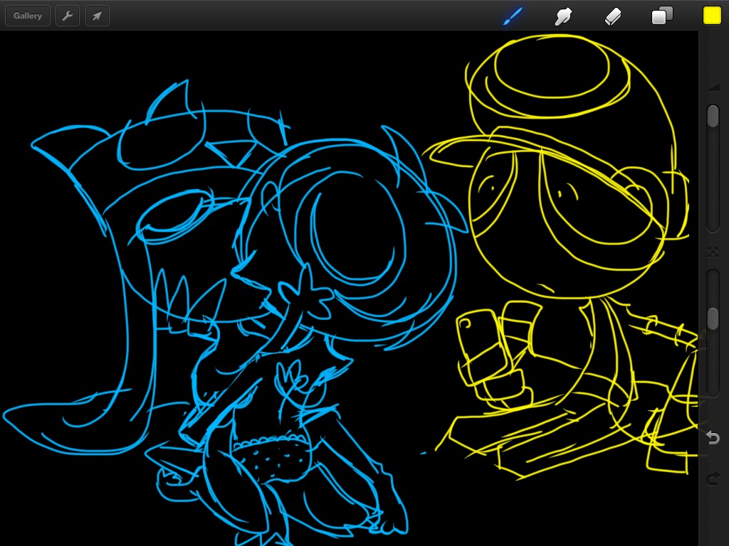Tap the blue dotted bikini bottom sketch
This screenshot has height=546, width=729.
tap(274, 459)
